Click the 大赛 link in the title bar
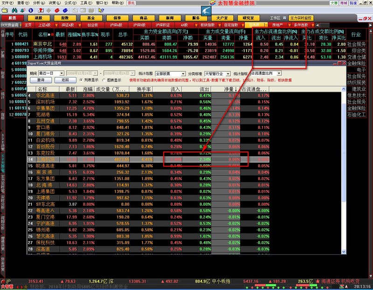The width and height of the screenshot is (373, 290). pos(334,3)
